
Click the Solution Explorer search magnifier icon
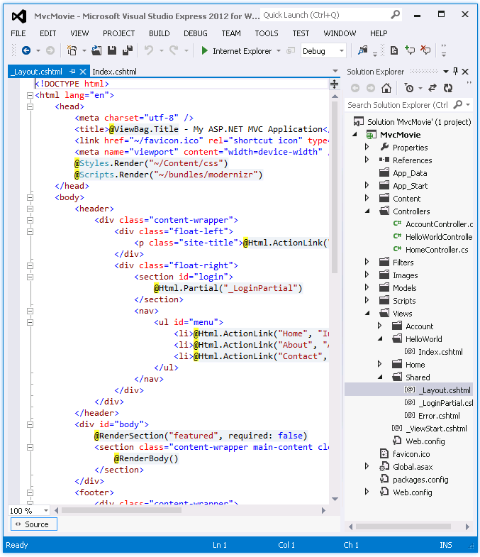[458, 105]
